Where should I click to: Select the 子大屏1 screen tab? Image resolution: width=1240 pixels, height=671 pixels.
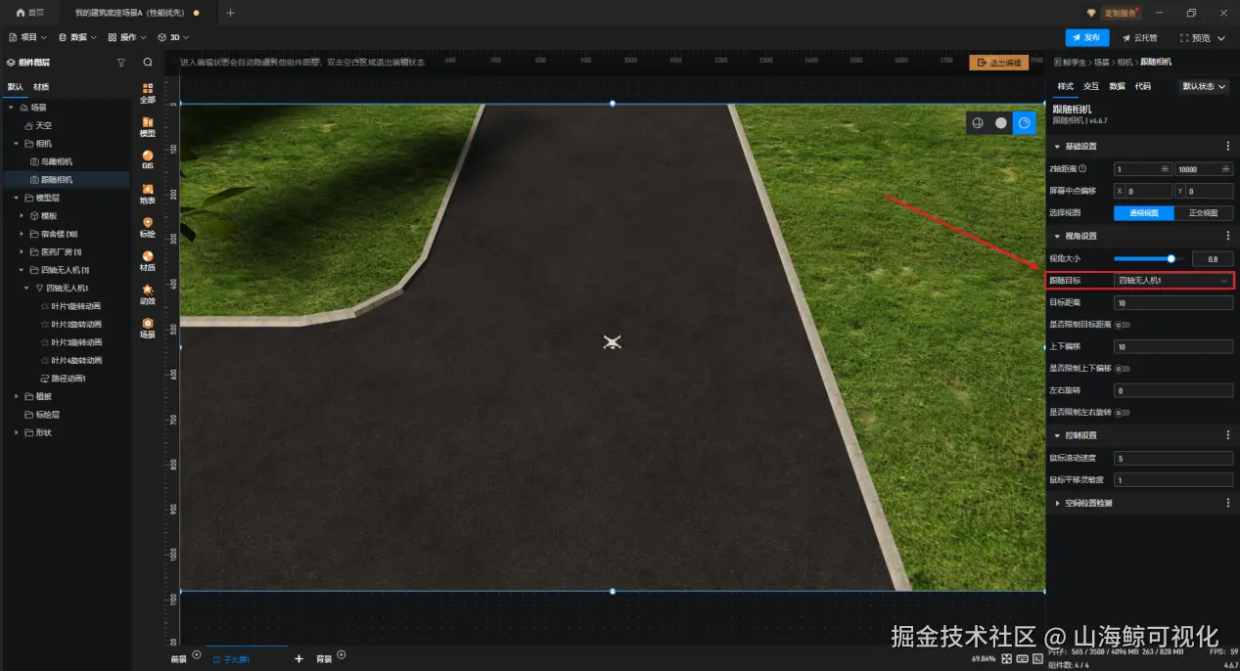[x=232, y=659]
